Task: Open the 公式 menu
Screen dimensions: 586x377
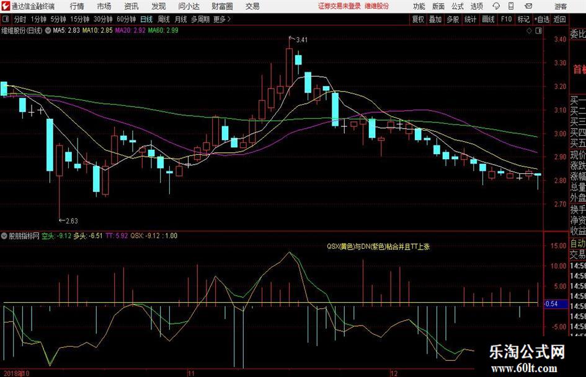Action: (458, 6)
